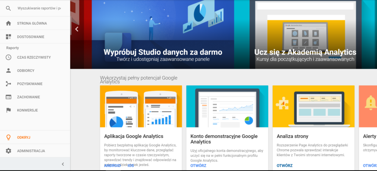The image size is (377, 171).
Task: Click OTWÓRZ under Alerty card
Action: click(x=370, y=166)
